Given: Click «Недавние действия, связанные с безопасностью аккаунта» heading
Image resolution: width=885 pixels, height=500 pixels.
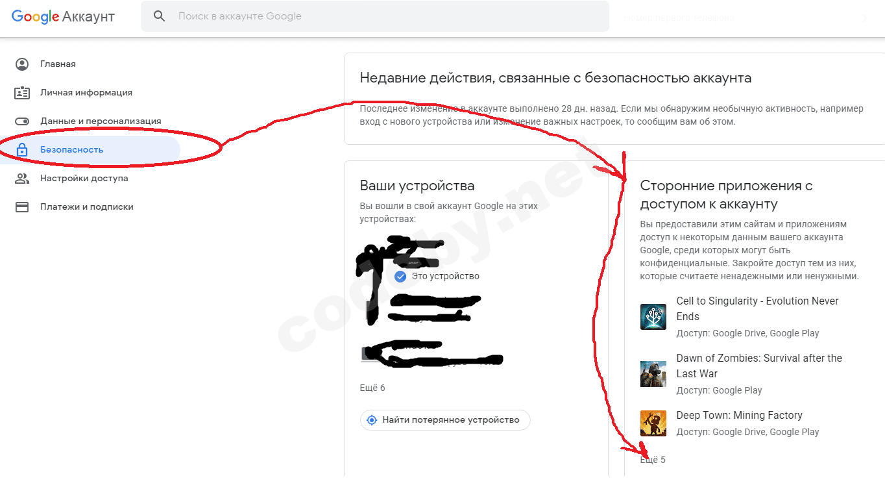Looking at the screenshot, I should (x=556, y=78).
